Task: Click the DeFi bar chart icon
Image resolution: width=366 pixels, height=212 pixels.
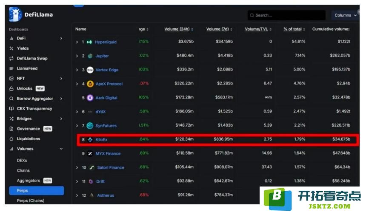Action: click(x=11, y=38)
